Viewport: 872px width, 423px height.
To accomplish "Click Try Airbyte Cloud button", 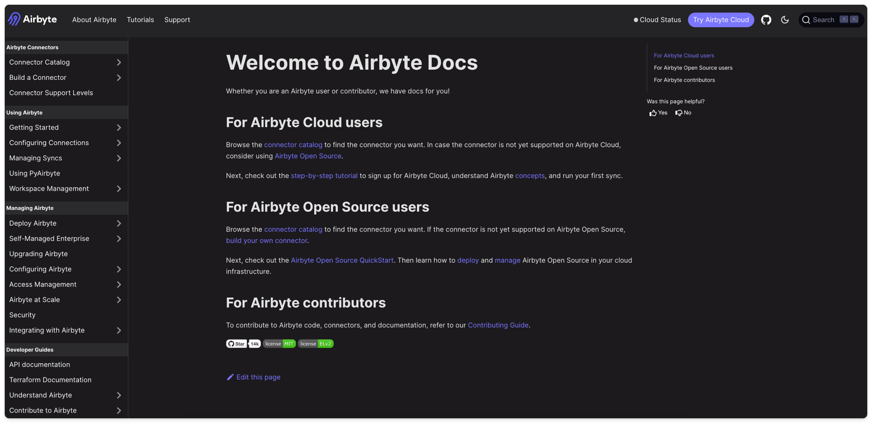I will click(721, 20).
